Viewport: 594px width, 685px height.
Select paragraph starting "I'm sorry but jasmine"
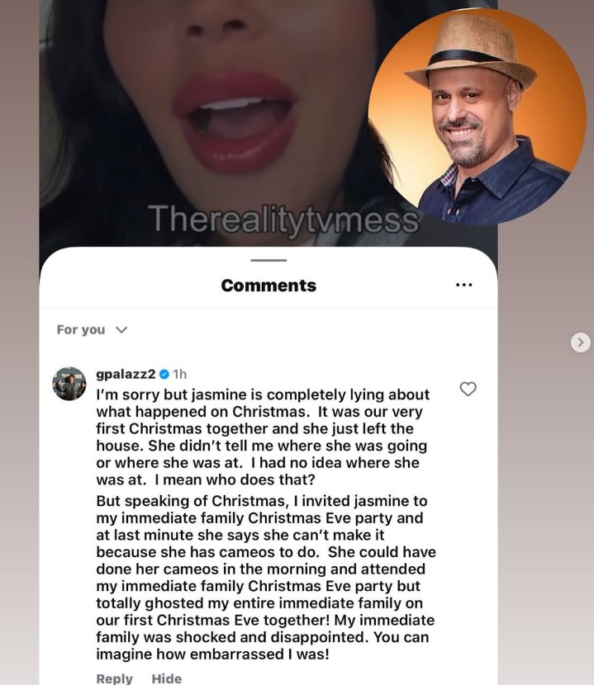click(x=263, y=437)
